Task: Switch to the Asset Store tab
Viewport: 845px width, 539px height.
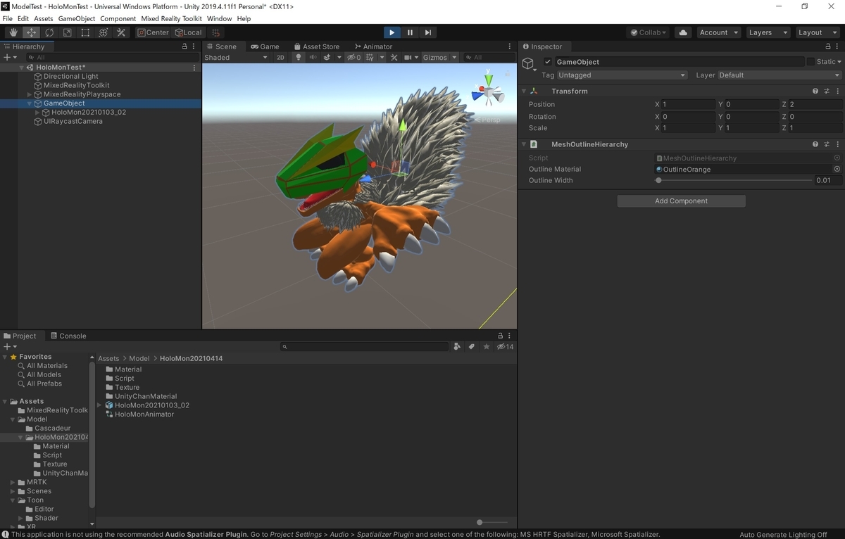Action: 316,46
